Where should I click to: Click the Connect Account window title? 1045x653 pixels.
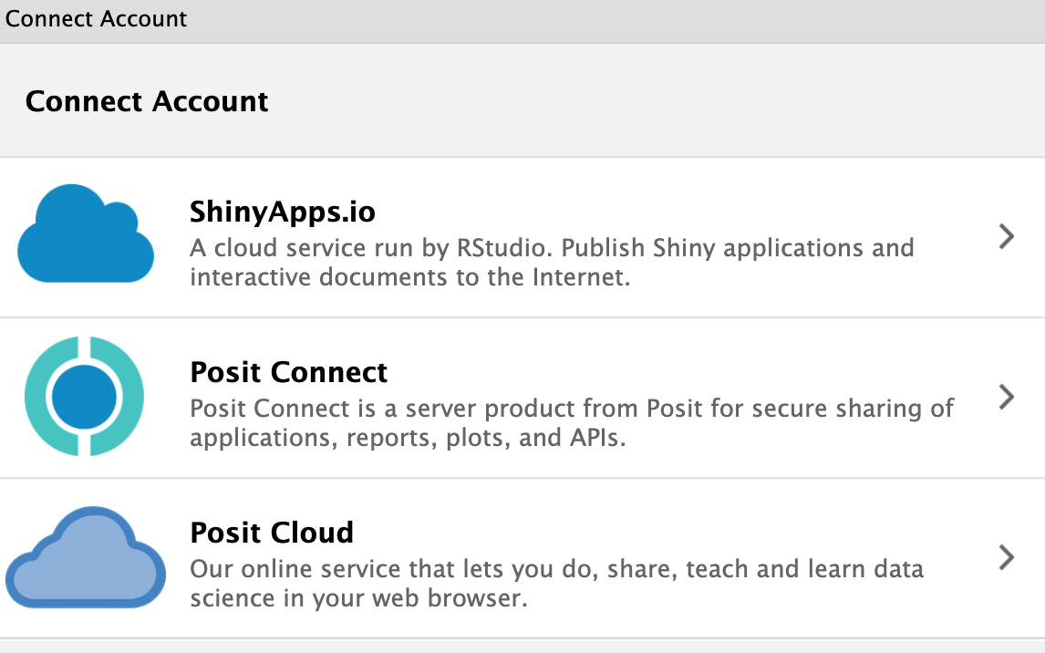click(96, 18)
